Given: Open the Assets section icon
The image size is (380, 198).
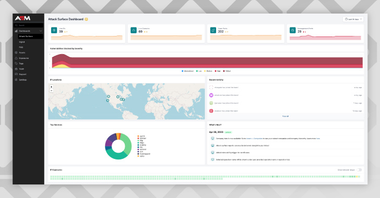Looking at the screenshot, I should (x=16, y=53).
